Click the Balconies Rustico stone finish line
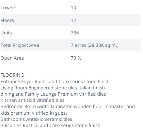 50,125
